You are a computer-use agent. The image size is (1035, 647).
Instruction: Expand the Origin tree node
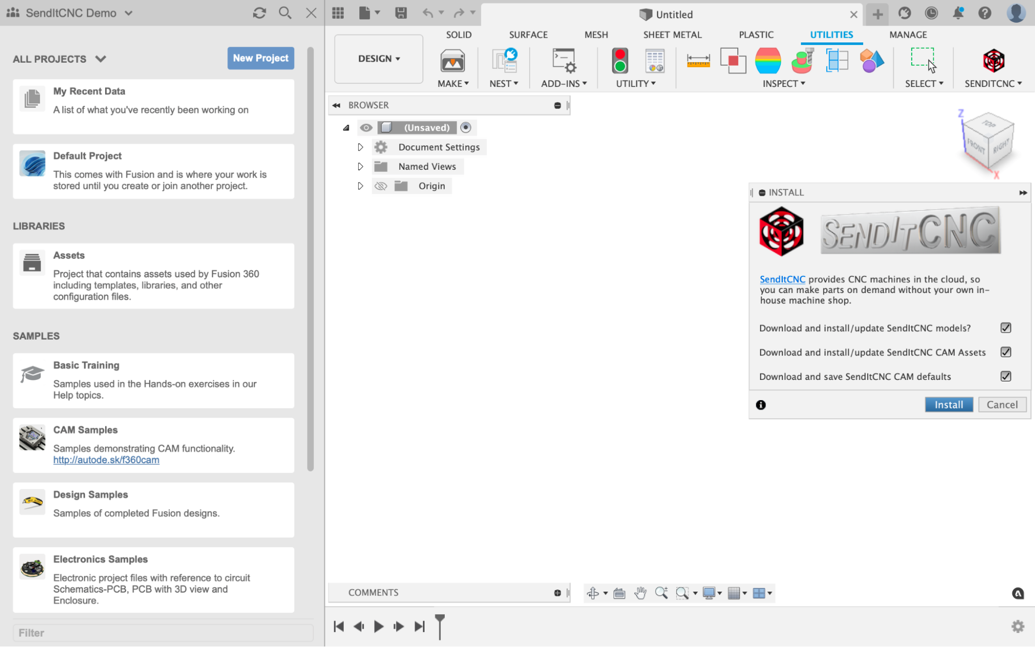pos(360,186)
